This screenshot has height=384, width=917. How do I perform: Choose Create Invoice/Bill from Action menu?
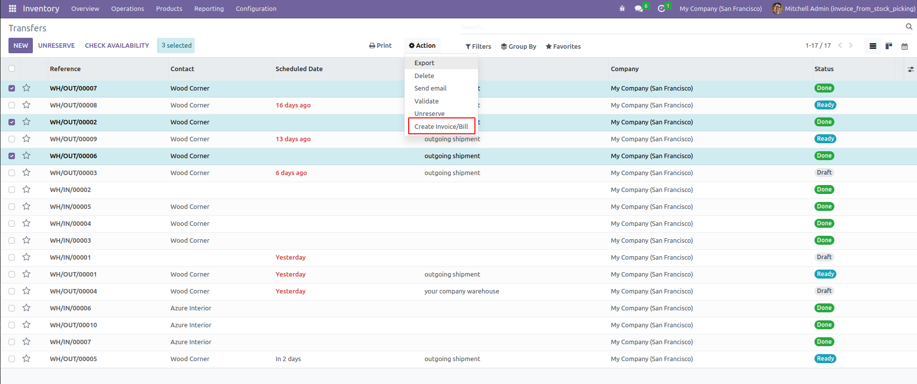pyautogui.click(x=441, y=126)
